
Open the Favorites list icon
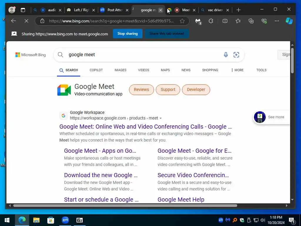click(x=238, y=21)
